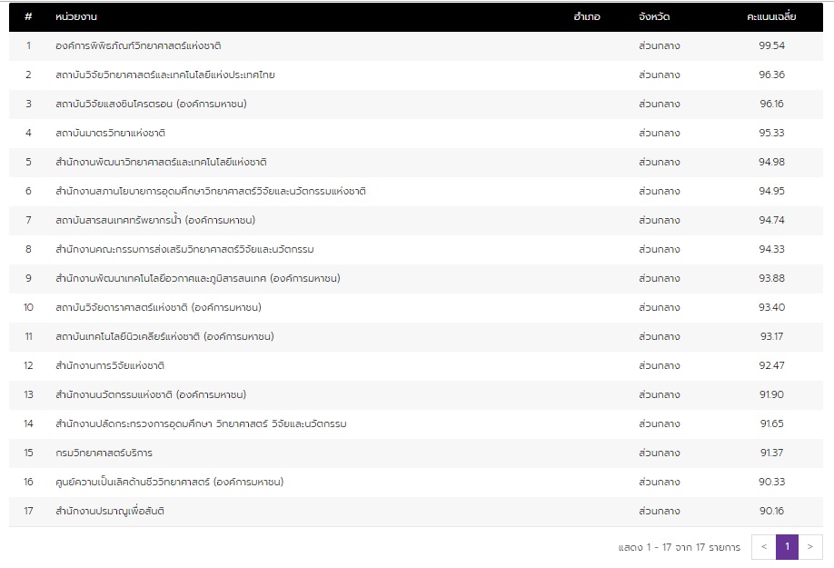
Task: Sort by the คะแนนเฉลี่ย column header
Action: point(770,17)
